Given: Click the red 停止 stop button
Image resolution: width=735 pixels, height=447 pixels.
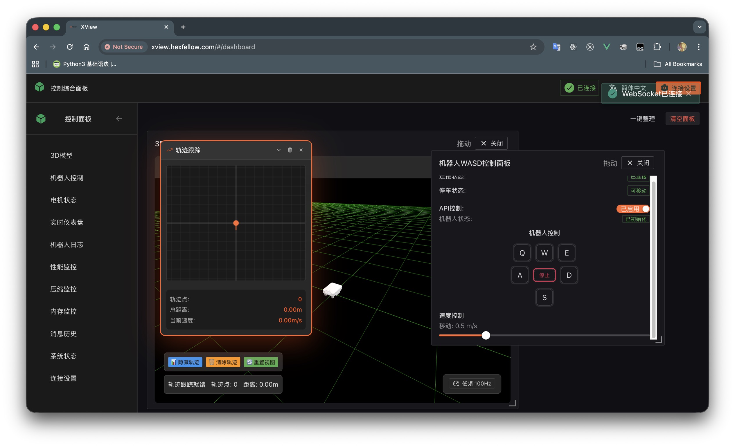Looking at the screenshot, I should (544, 275).
